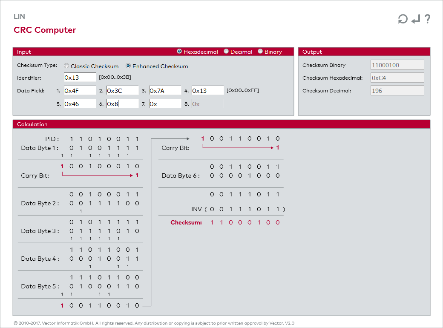Click Data Field 3 with 0x7A
The width and height of the screenshot is (443, 328).
(165, 91)
